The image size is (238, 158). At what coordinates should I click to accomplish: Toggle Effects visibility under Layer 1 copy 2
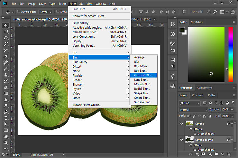191,145
